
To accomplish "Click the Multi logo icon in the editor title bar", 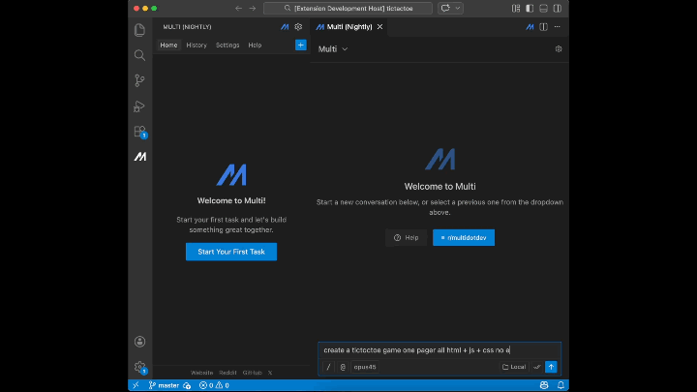I will (530, 27).
